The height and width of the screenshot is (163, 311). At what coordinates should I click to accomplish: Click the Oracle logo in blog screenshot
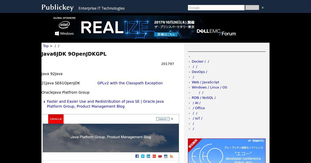[x=56, y=119]
